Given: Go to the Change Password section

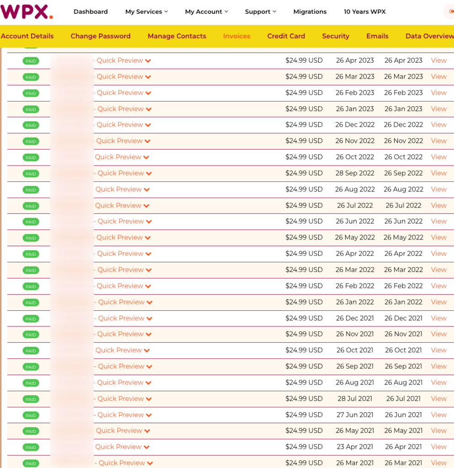Looking at the screenshot, I should 100,36.
